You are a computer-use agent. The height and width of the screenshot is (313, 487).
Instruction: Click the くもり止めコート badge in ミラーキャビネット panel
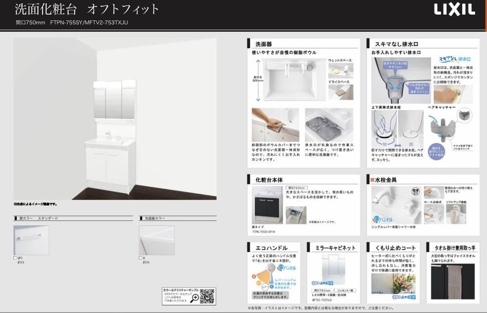coord(322,283)
